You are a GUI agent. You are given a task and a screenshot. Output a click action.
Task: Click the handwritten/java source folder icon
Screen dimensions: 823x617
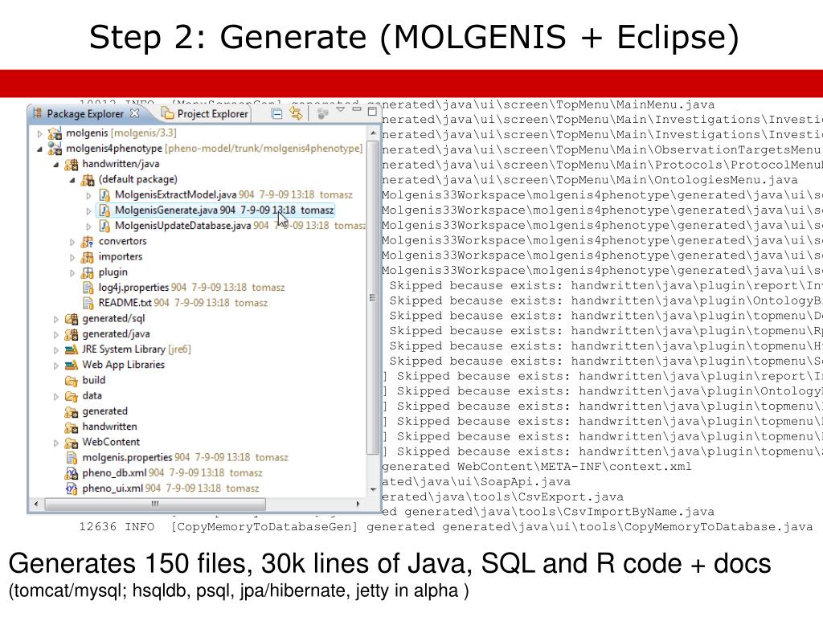72,165
